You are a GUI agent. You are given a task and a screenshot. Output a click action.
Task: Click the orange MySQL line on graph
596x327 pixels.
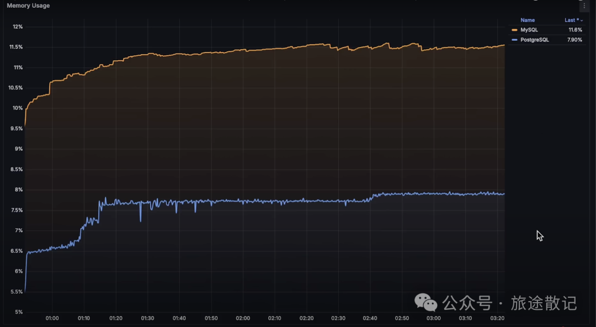[x=276, y=49]
